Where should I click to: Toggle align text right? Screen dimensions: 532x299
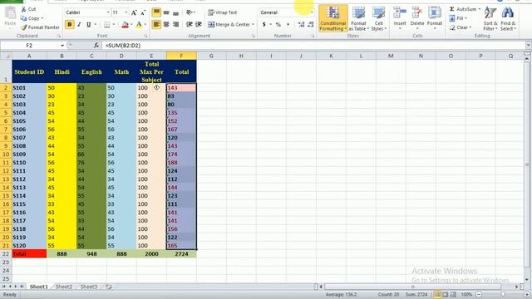pos(175,24)
